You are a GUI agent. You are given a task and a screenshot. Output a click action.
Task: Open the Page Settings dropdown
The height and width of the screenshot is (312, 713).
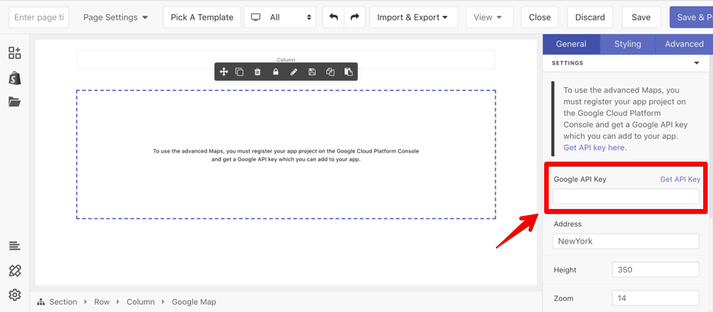pos(116,17)
